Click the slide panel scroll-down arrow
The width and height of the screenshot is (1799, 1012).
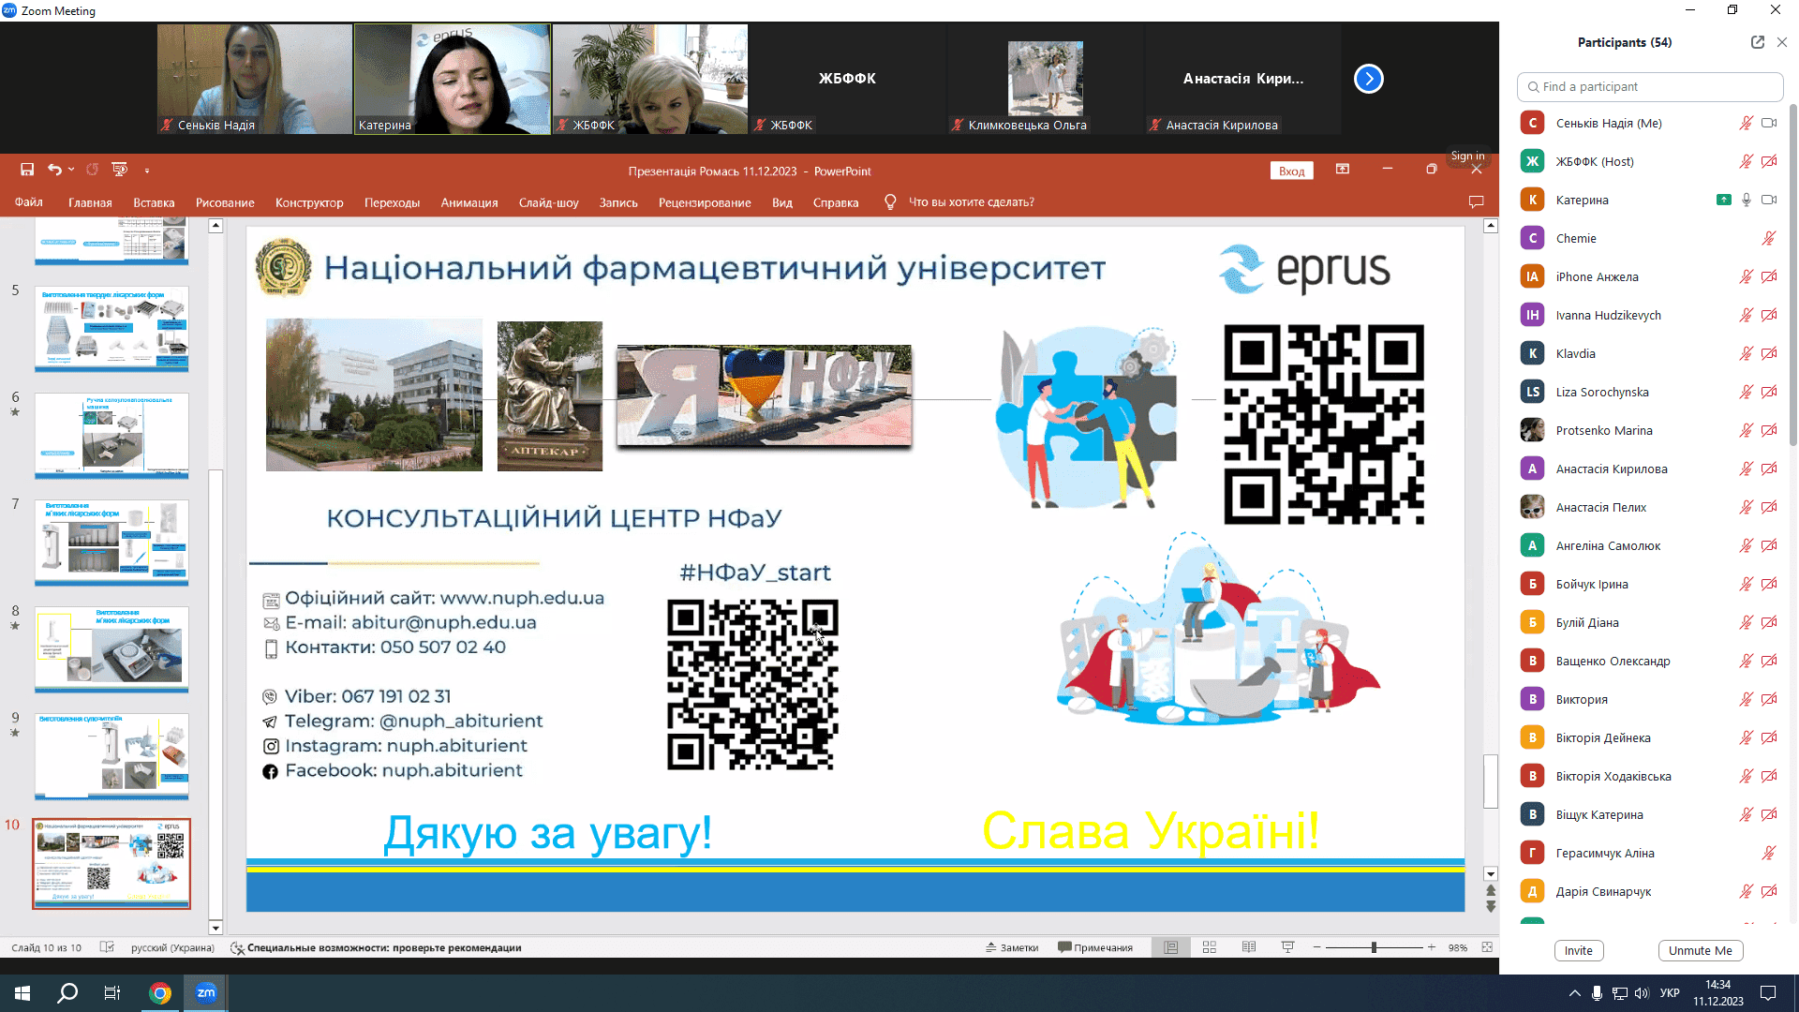[216, 928]
